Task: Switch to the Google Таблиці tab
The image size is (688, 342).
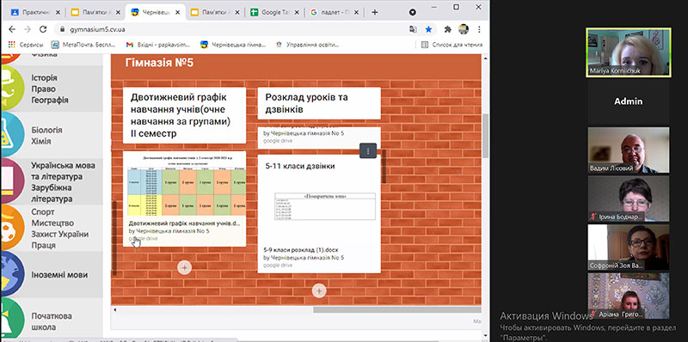Action: click(273, 12)
